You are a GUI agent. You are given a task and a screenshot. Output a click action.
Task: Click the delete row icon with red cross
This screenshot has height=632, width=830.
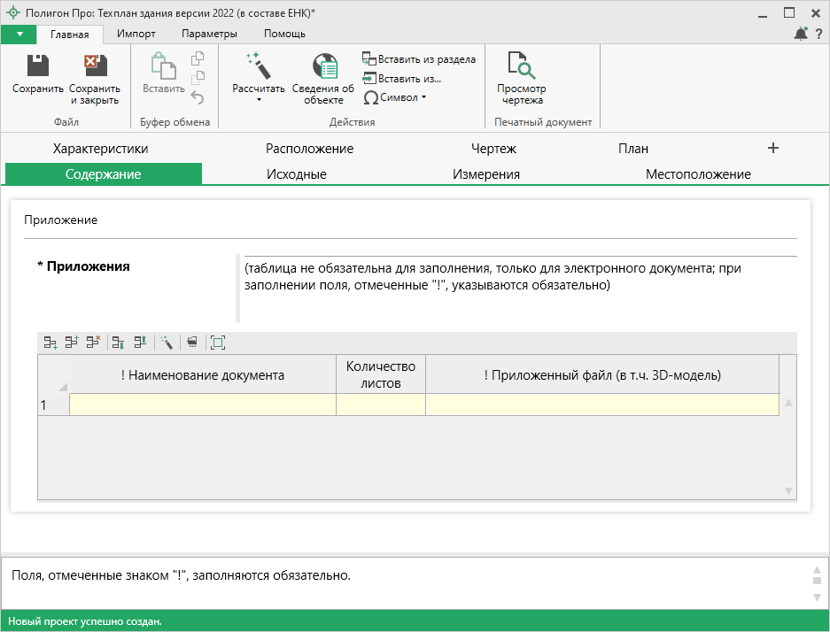pos(93,342)
